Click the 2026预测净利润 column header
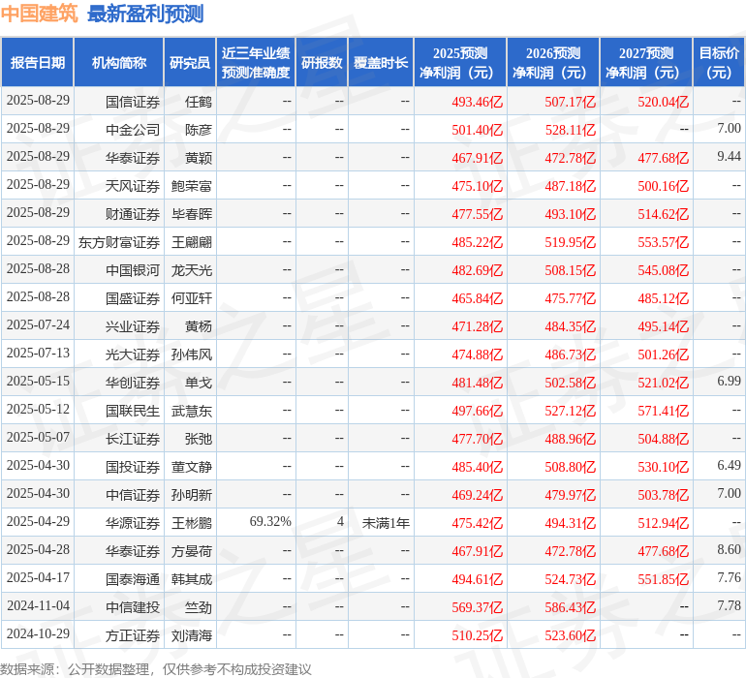 (553, 62)
